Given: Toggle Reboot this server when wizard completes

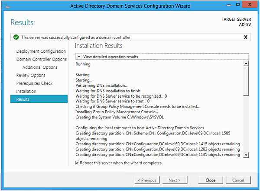Looking at the screenshot, I should [77, 163].
